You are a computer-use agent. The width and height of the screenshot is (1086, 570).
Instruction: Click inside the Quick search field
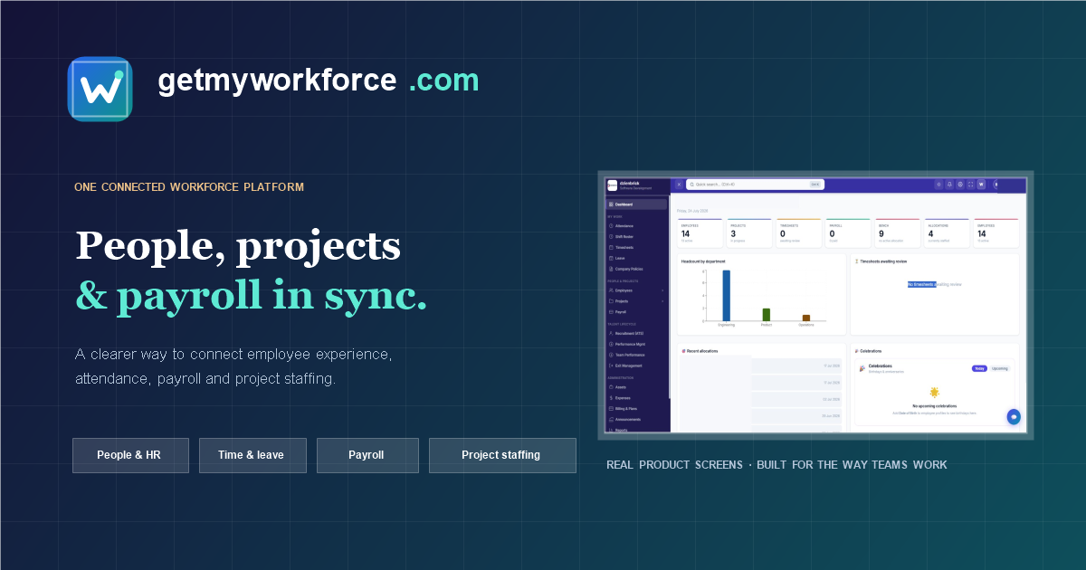[755, 185]
